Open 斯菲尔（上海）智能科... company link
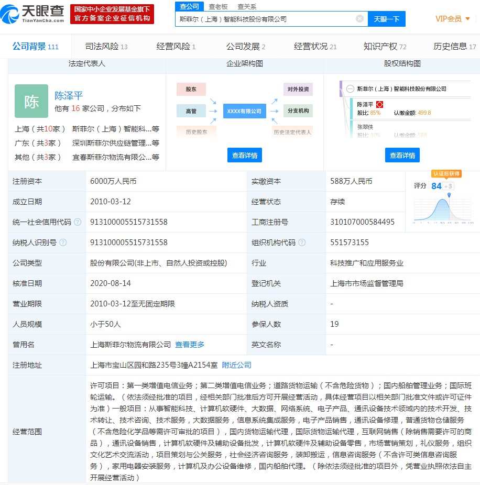Image resolution: width=480 pixels, height=485 pixels. click(x=116, y=129)
